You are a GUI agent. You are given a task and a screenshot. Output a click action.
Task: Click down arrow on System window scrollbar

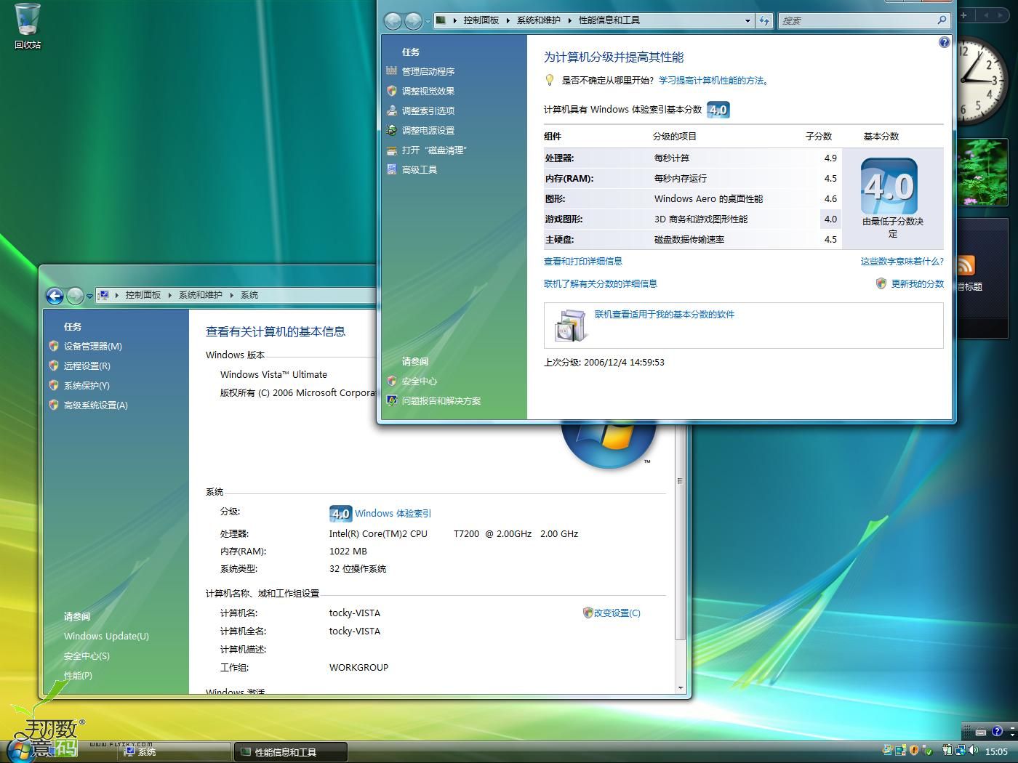(681, 687)
